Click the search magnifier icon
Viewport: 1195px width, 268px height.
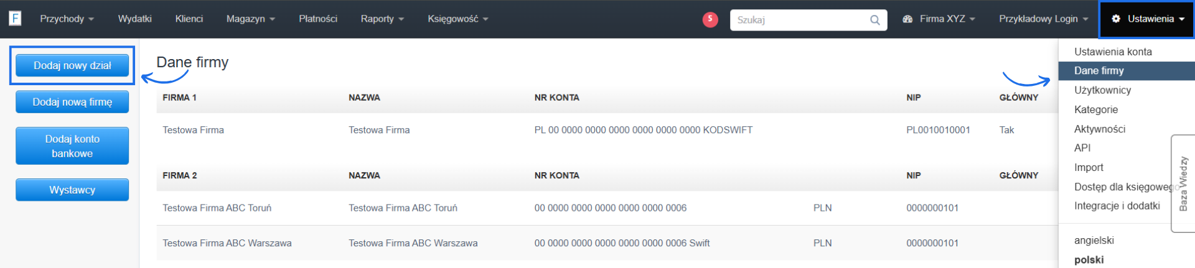(x=874, y=20)
